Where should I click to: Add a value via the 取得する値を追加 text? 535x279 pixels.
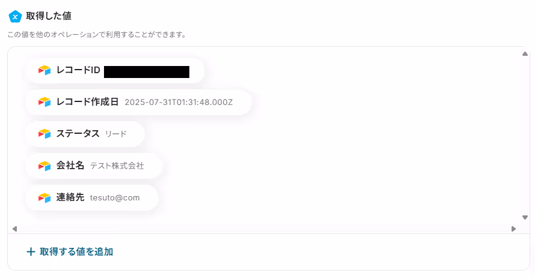click(x=76, y=252)
